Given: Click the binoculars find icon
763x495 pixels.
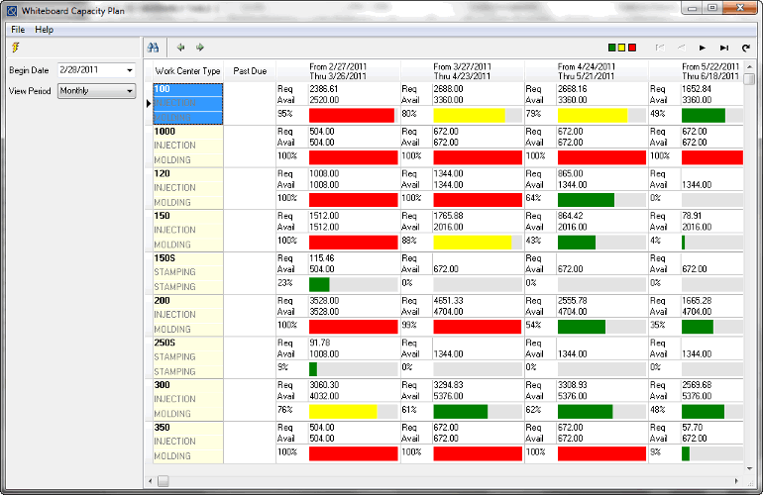Looking at the screenshot, I should [x=154, y=47].
